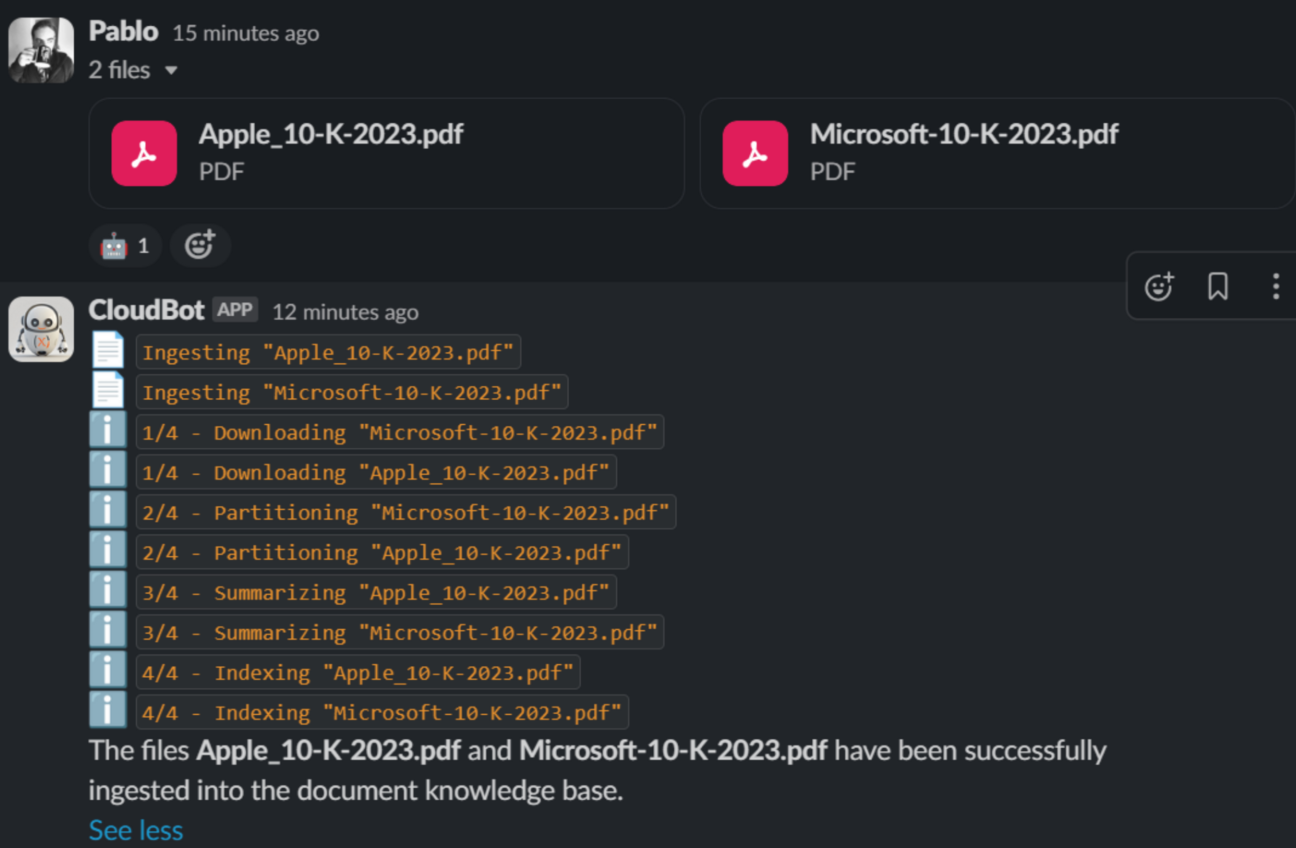Open the Microsoft-10-K-2023.pdf attachment

pyautogui.click(x=964, y=134)
